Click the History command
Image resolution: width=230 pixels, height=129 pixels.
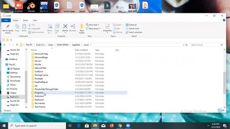tap(118, 32)
